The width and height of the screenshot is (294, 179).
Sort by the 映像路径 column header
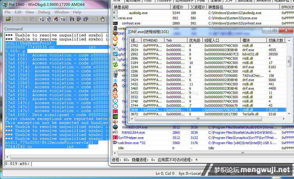(243, 7)
